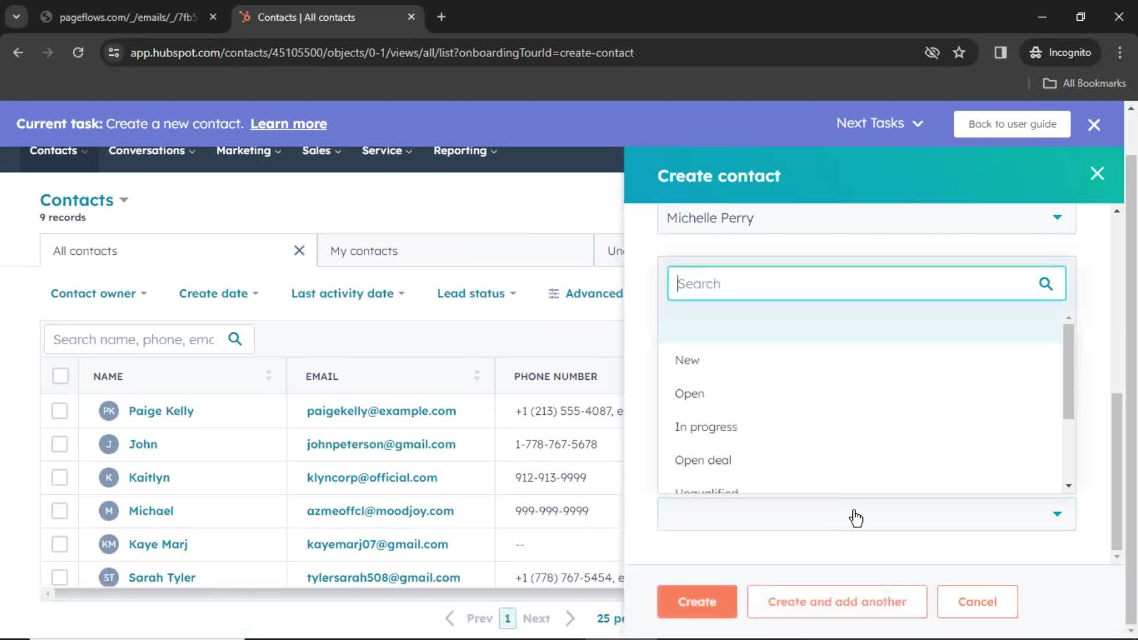Expand the Next Tasks dropdown

pos(880,123)
